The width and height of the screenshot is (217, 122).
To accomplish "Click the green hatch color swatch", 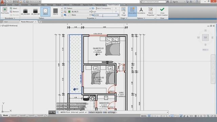I will click(x=69, y=12).
